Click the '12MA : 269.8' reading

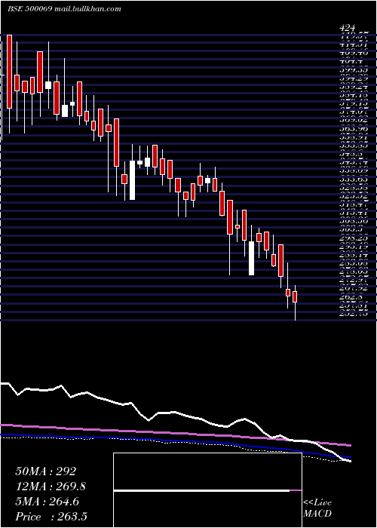point(51,487)
